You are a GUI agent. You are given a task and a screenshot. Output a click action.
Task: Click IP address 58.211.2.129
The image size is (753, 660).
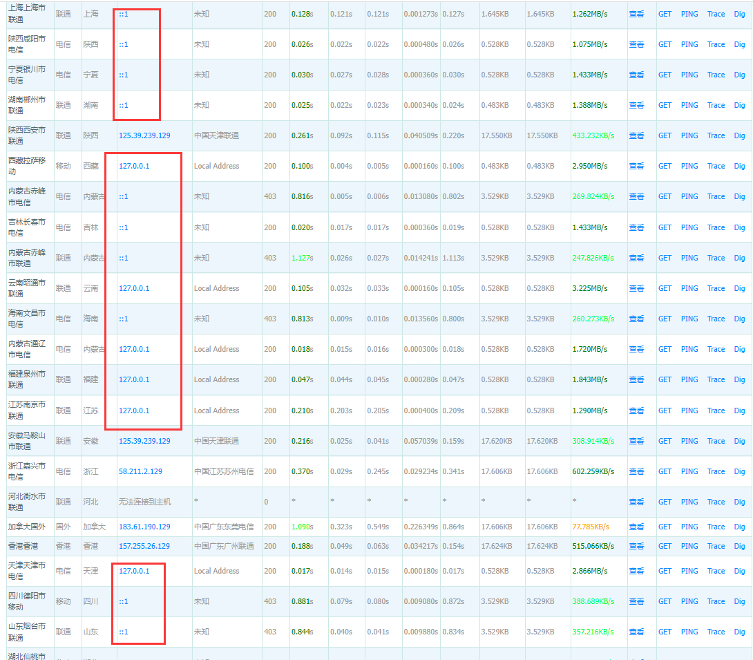pyautogui.click(x=140, y=471)
